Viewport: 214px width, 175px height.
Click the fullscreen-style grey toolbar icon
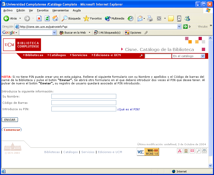[159, 18]
